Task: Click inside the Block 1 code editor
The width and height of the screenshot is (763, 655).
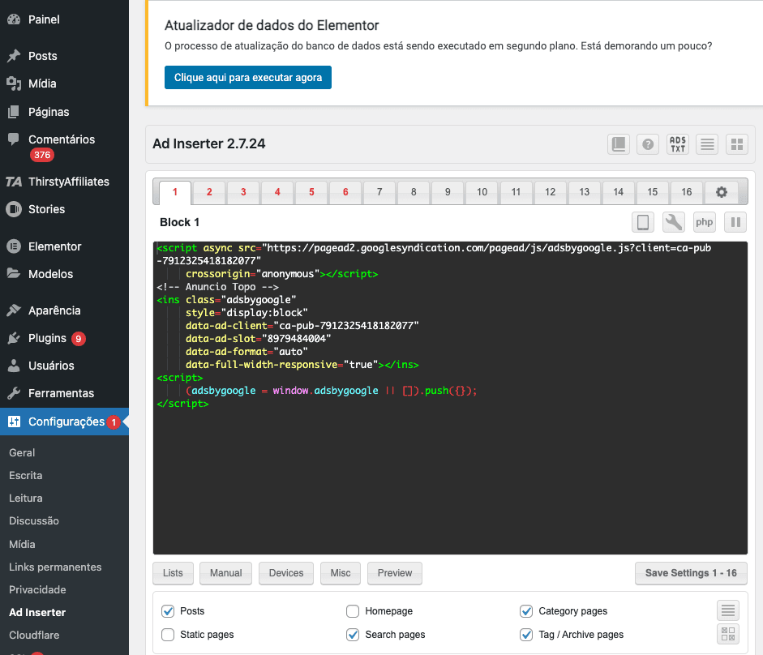Action: tap(450, 398)
